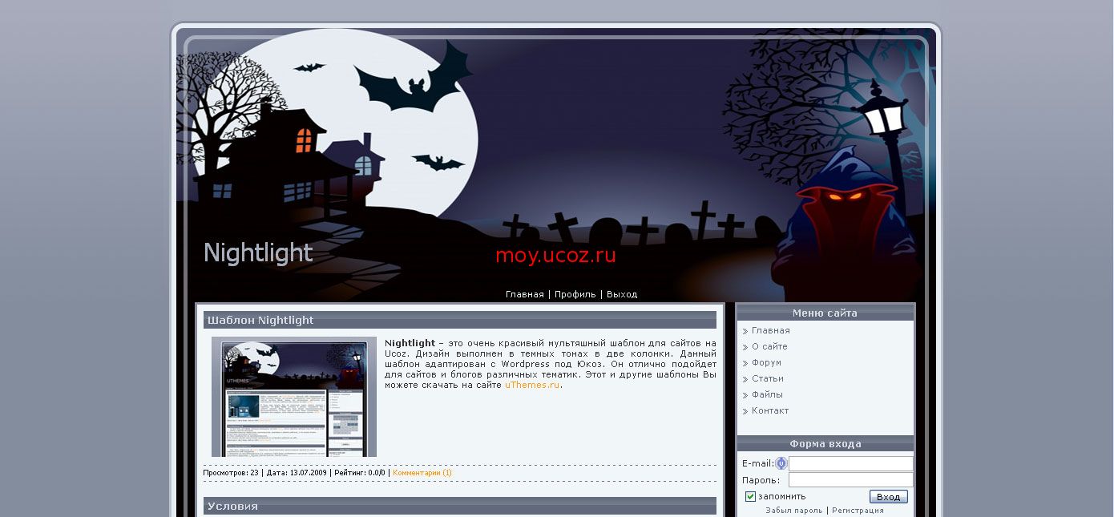Click the «Вход» login button
The image size is (1114, 517).
[889, 497]
